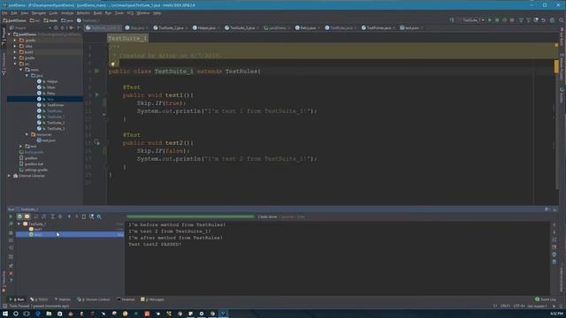This screenshot has height=318, width=566.
Task: Open the Event Log button
Action: (x=546, y=299)
